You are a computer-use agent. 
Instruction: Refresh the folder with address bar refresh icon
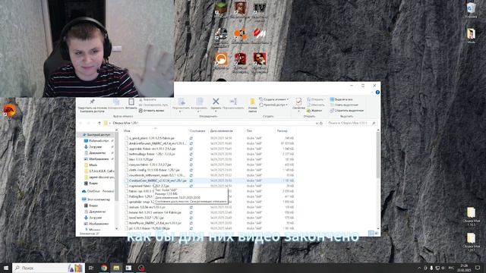coord(321,123)
